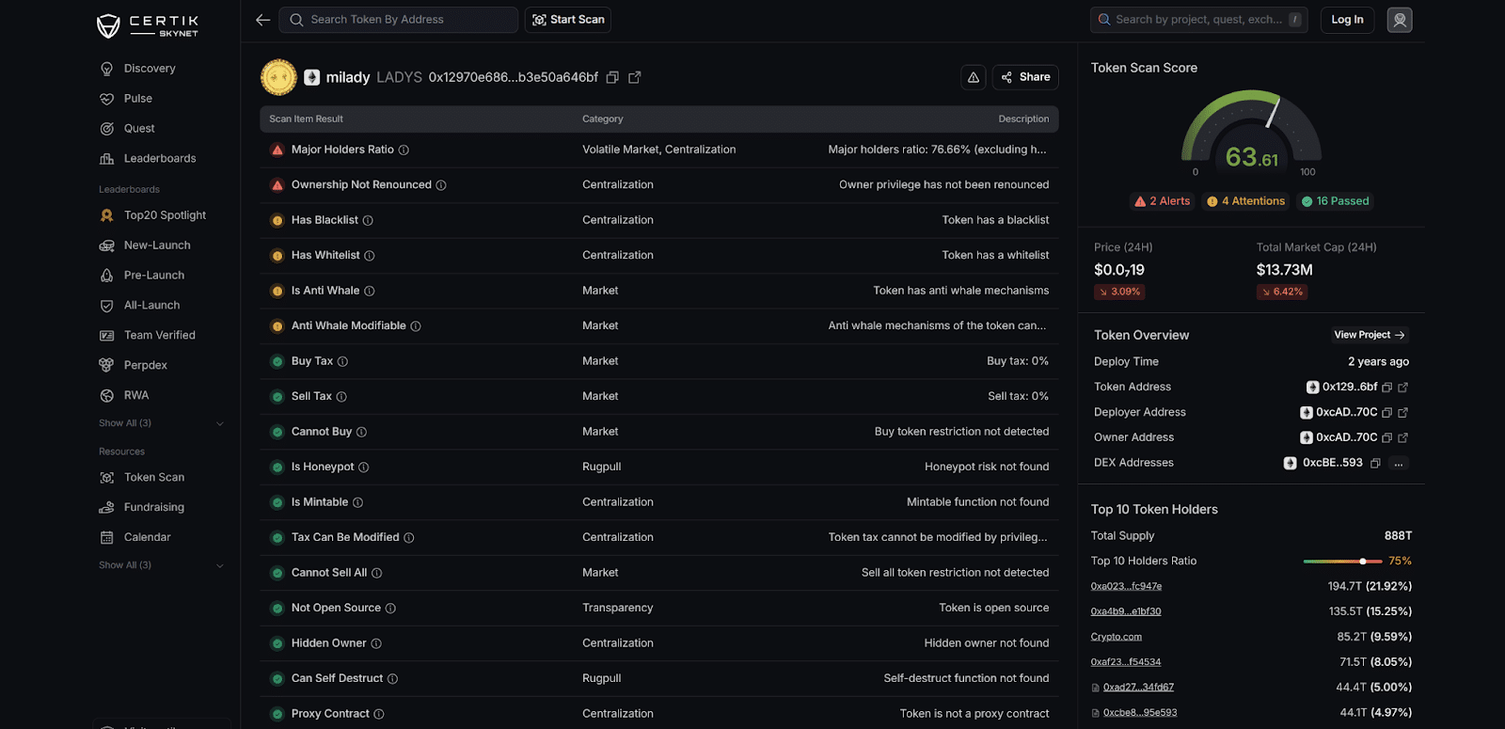Open holder address 0xcbe8...95e593
1505x729 pixels.
click(x=1140, y=713)
